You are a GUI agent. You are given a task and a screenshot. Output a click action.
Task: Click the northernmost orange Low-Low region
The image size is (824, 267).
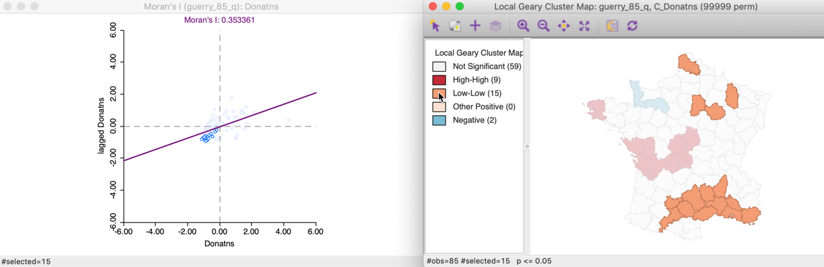coord(689,64)
